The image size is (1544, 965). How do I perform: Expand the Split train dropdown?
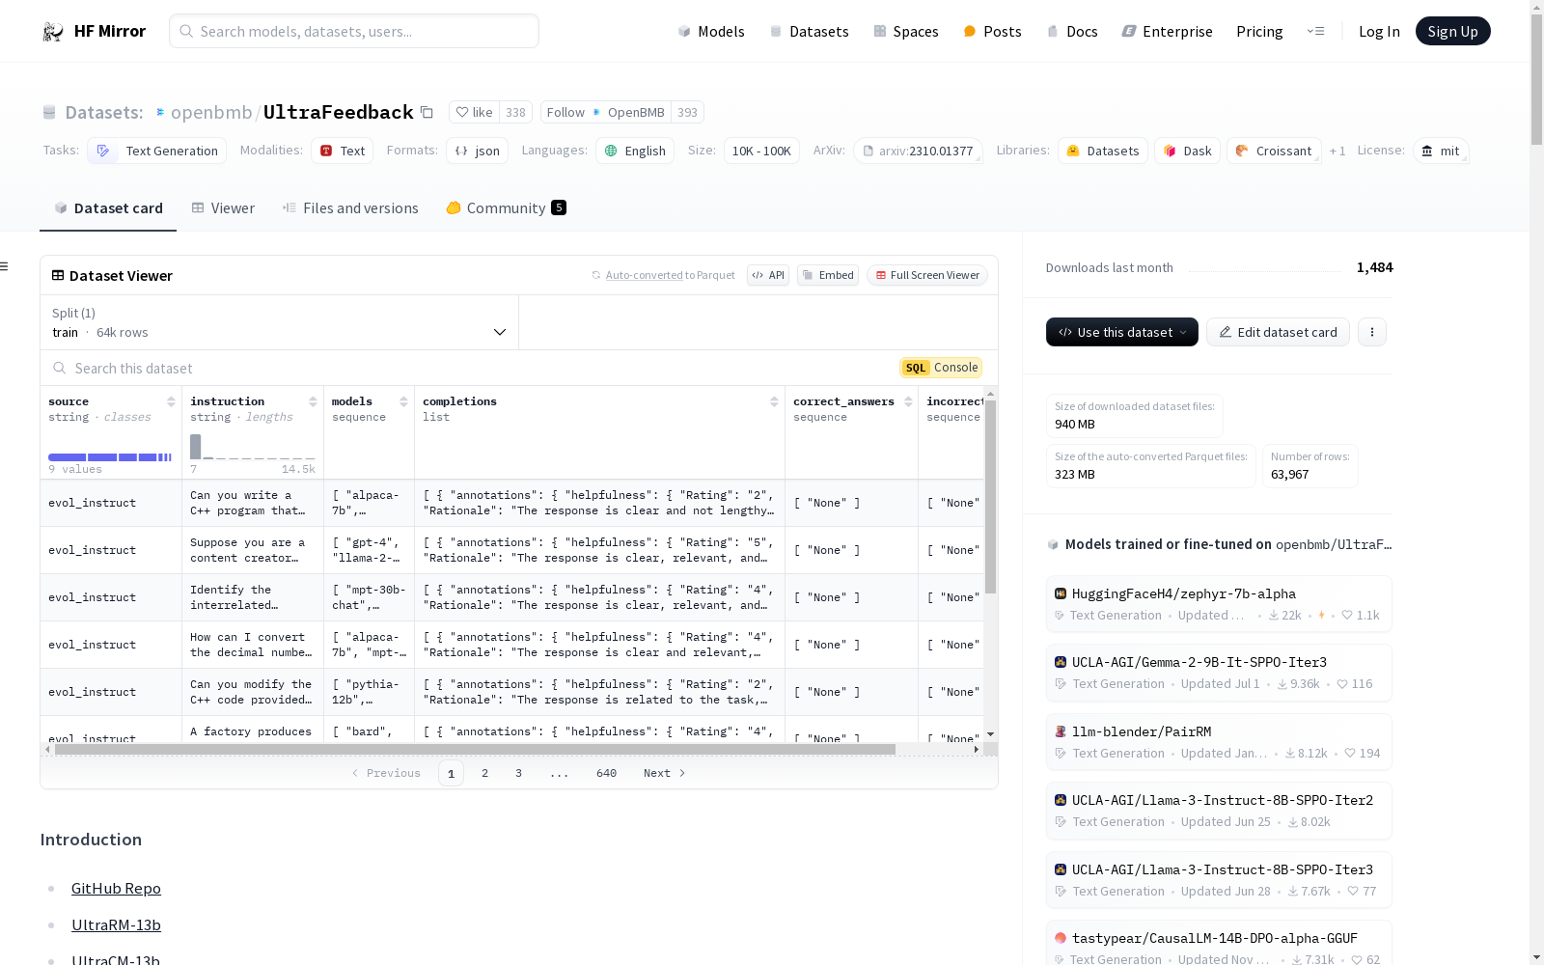click(279, 322)
